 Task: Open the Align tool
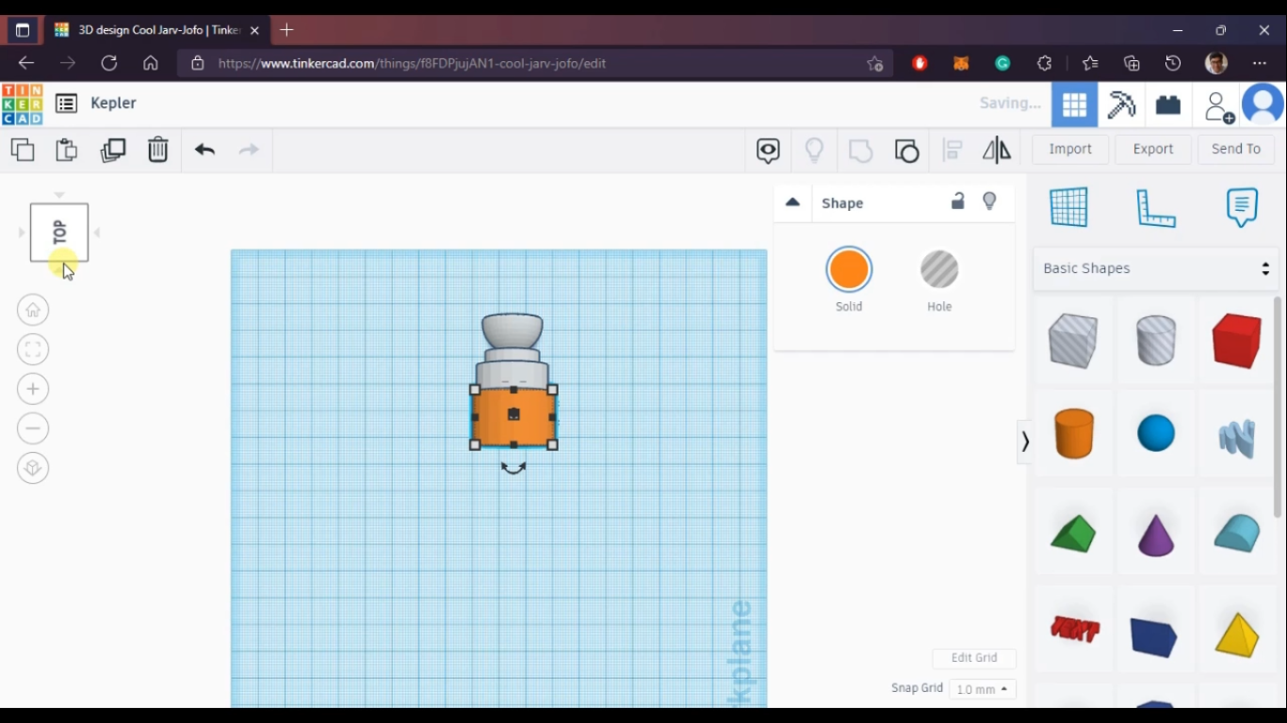point(953,150)
